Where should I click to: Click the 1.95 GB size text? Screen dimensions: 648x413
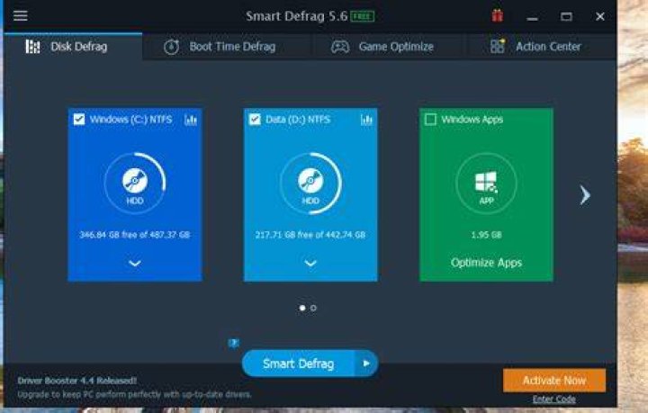click(x=486, y=235)
